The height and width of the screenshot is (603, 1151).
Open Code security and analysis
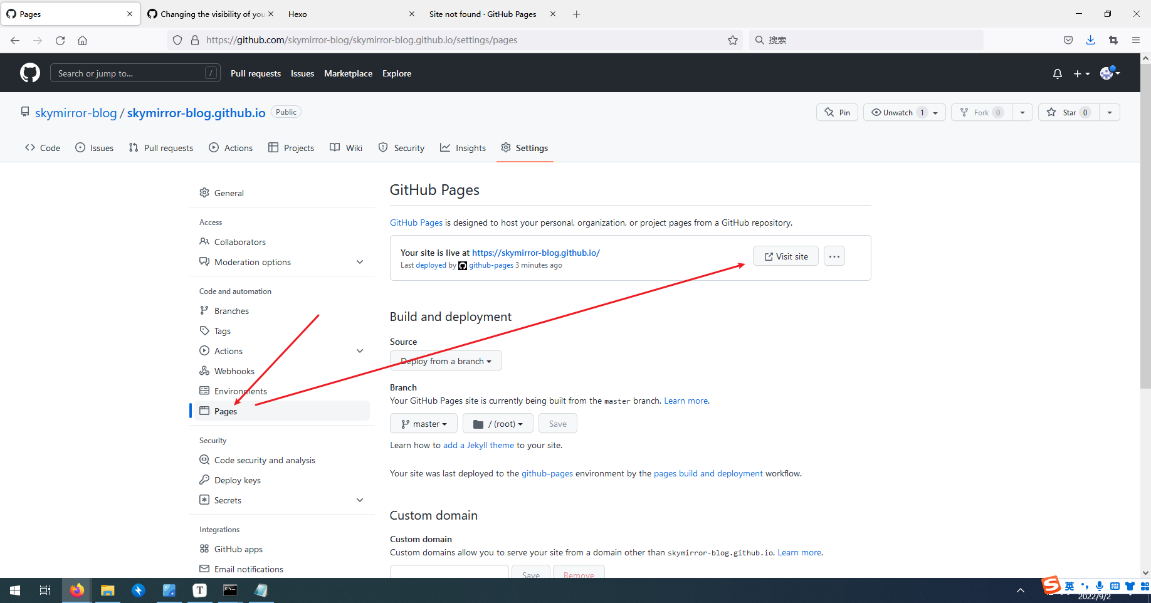coord(282,460)
